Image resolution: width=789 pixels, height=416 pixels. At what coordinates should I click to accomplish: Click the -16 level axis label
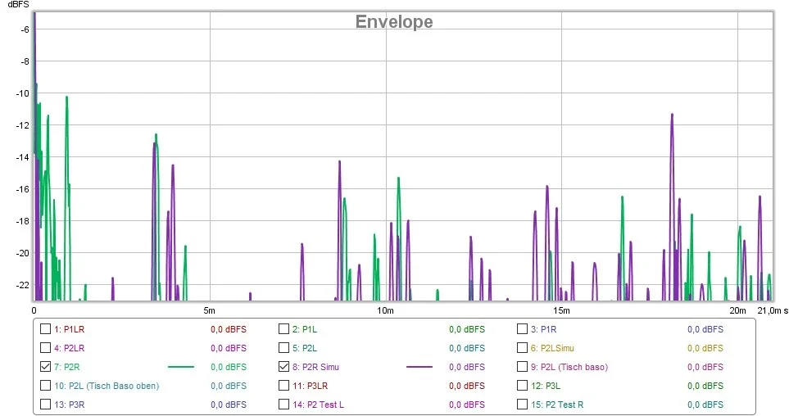point(23,189)
